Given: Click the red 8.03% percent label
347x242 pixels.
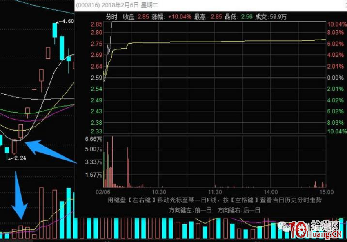Looking at the screenshot, I should [336, 33].
